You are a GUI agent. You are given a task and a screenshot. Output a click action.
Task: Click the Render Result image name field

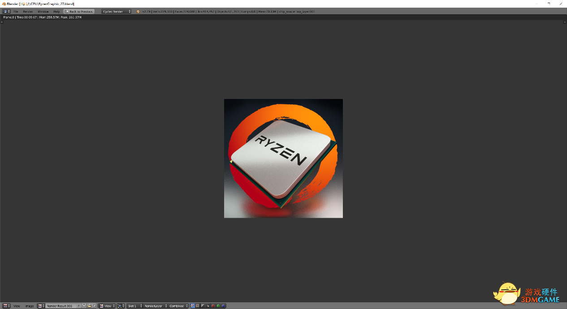pyautogui.click(x=61, y=306)
